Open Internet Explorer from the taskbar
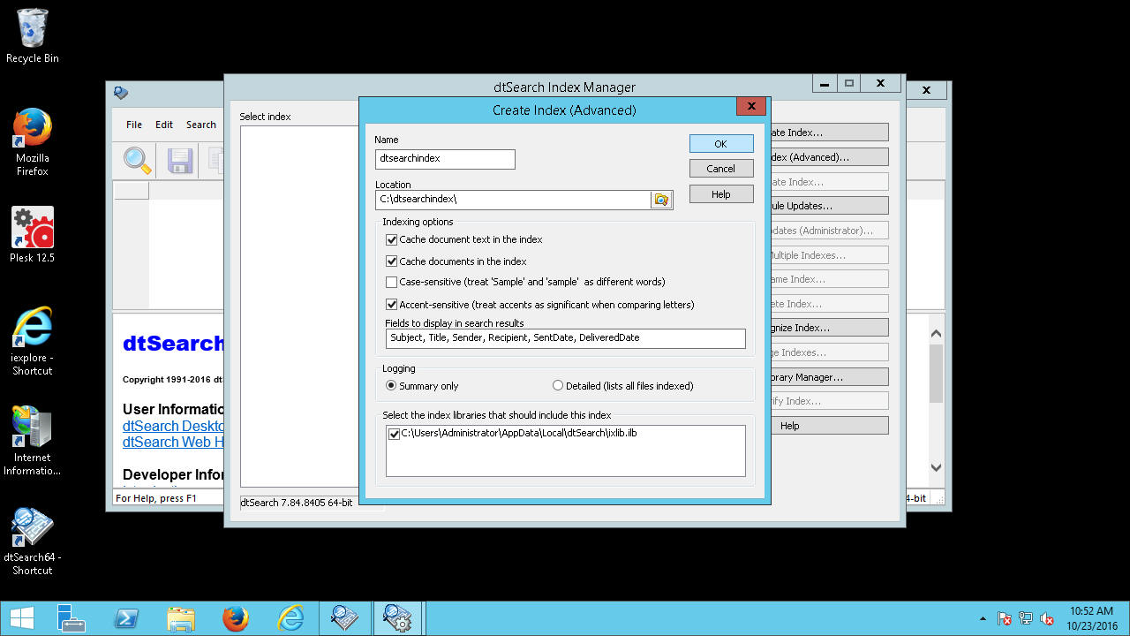1130x636 pixels. 290,618
